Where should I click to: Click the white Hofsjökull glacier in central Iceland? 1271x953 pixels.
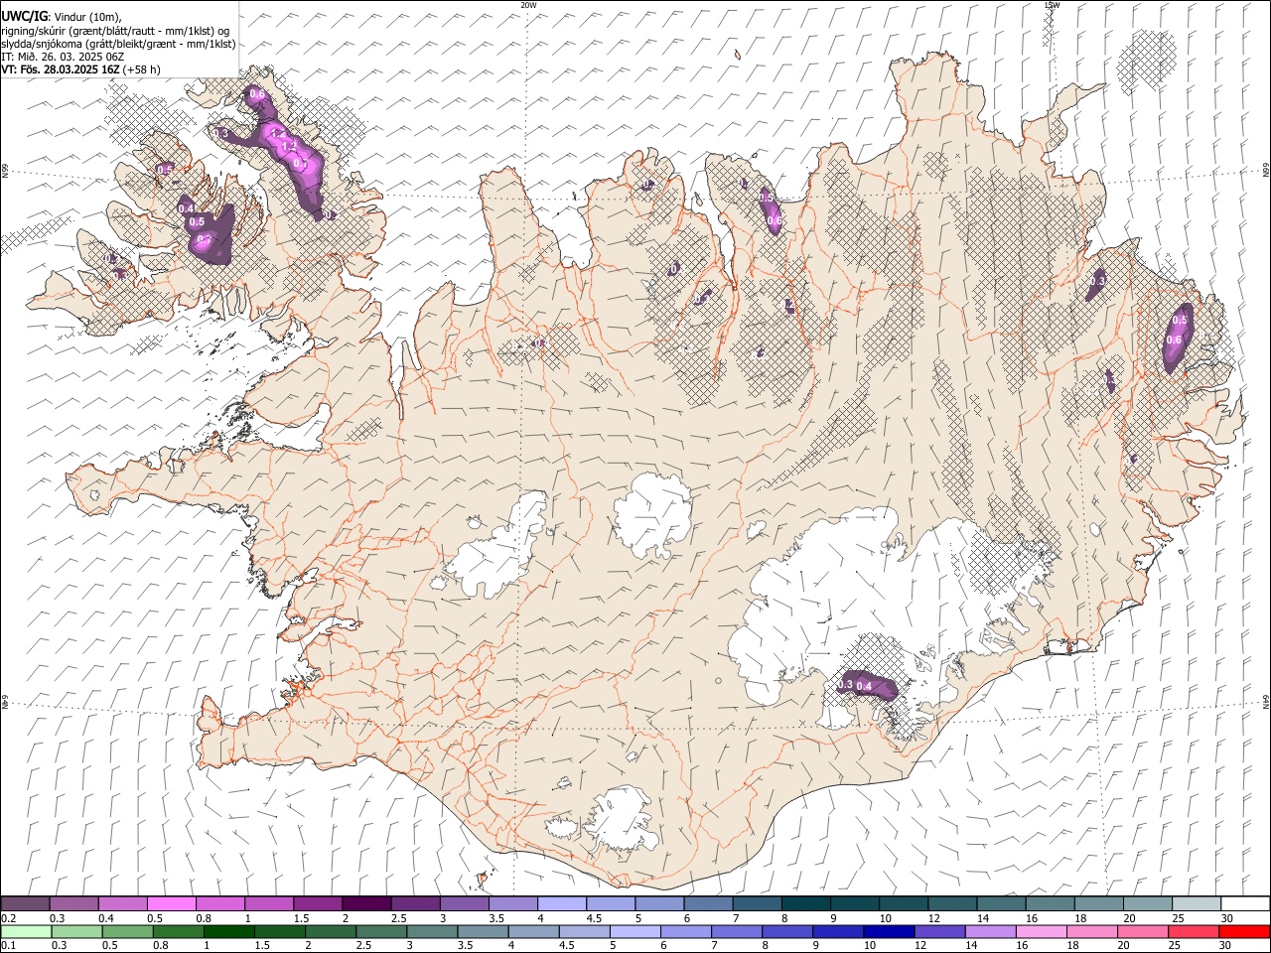654,515
